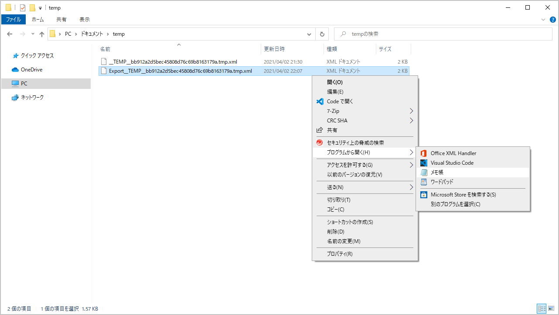Click the up-folder arrow in navigation bar
The image size is (559, 315).
click(x=42, y=34)
